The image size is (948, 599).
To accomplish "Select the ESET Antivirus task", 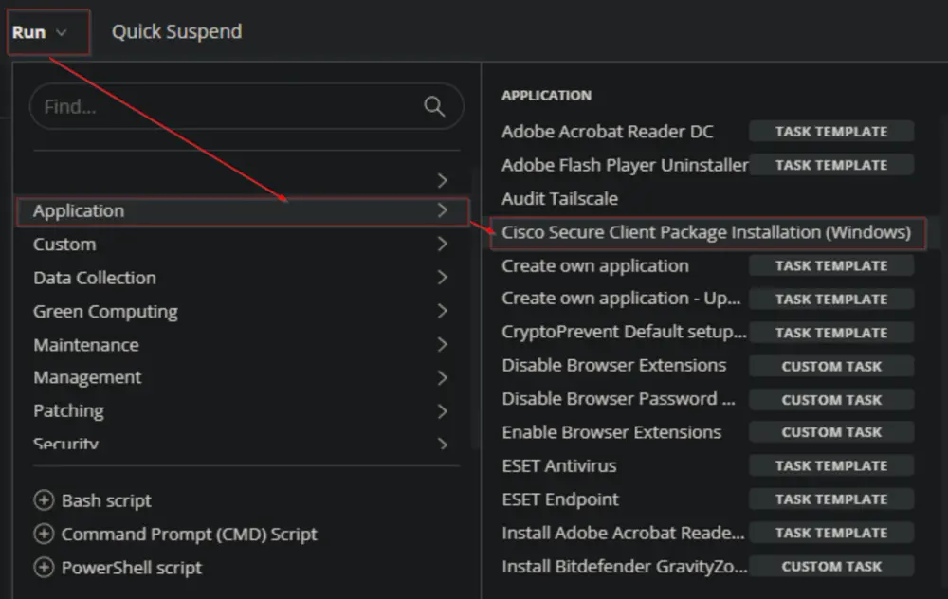I will click(x=559, y=466).
